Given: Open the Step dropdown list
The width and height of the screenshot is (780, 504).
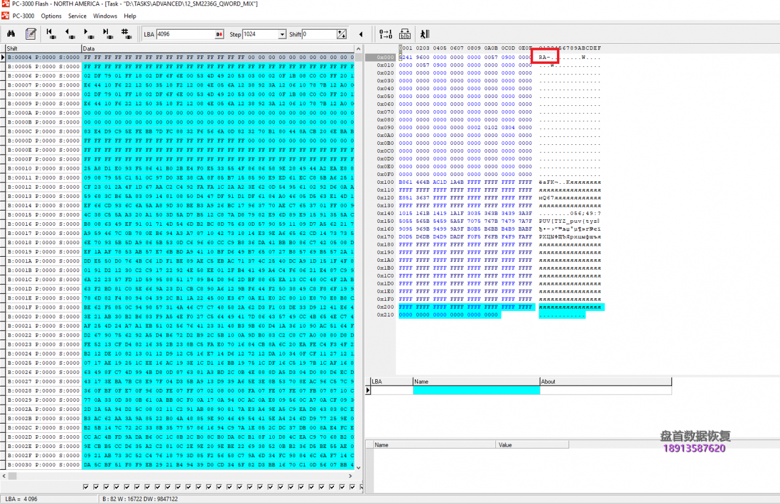Looking at the screenshot, I should (x=282, y=35).
